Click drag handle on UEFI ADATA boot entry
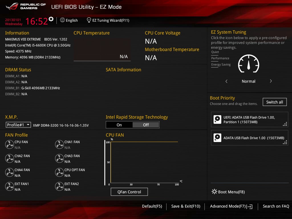The image size is (292, 219). point(285,124)
